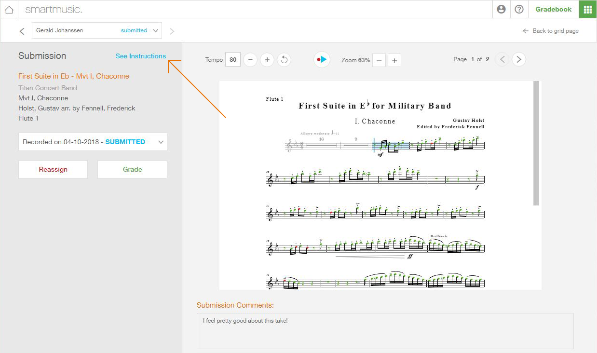Image resolution: width=597 pixels, height=353 pixels.
Task: Click the Zoom 63% label
Action: pos(356,60)
